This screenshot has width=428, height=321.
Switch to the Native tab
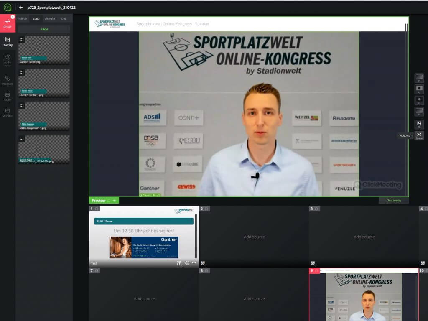[23, 18]
